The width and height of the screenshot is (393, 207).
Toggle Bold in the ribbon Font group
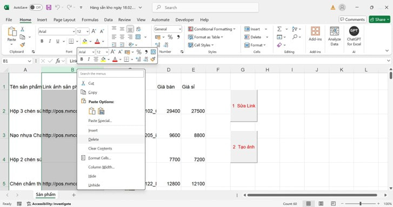pos(42,42)
